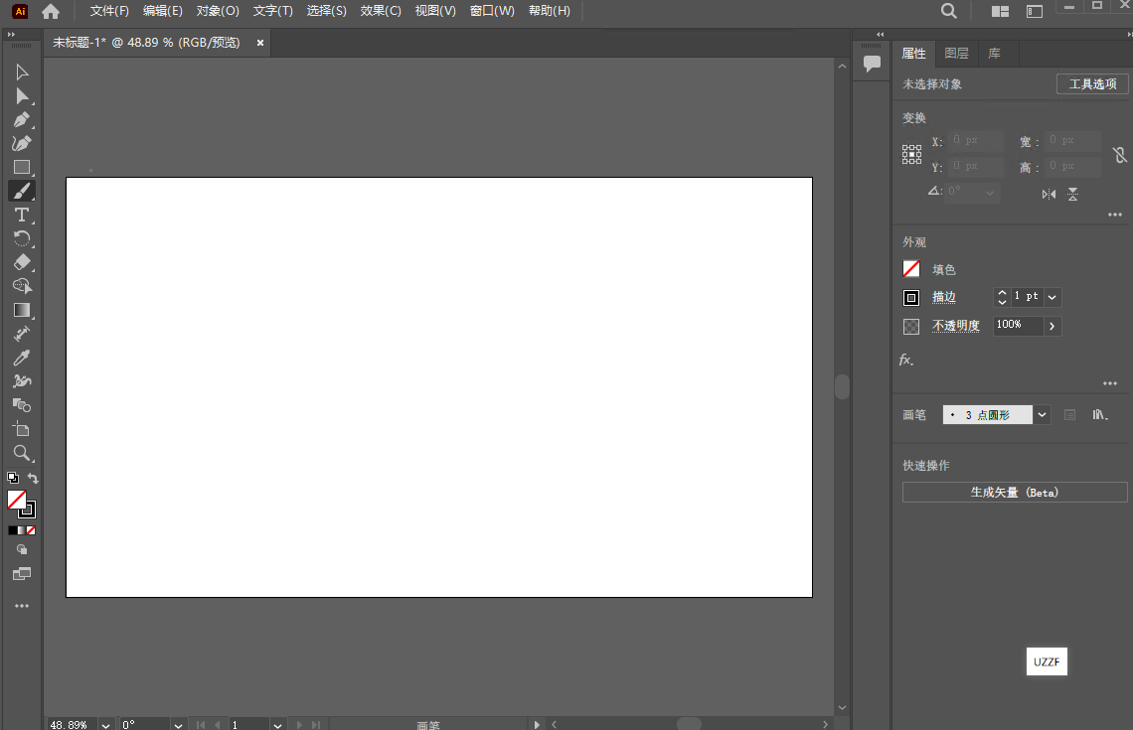Toggle constrain width and height proportions

tap(1119, 155)
